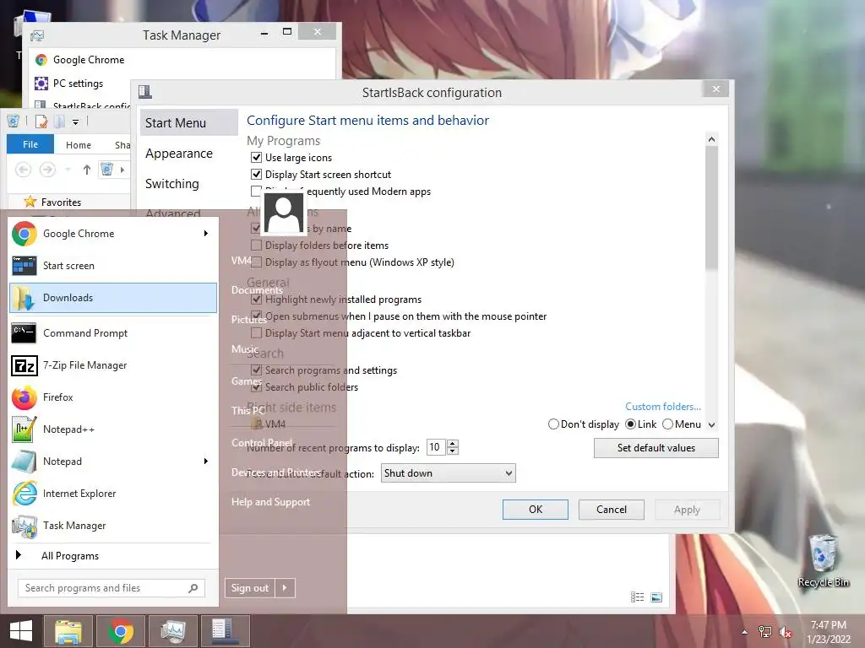Open Notepad++ from the Start menu
The height and width of the screenshot is (648, 865).
pos(113,429)
